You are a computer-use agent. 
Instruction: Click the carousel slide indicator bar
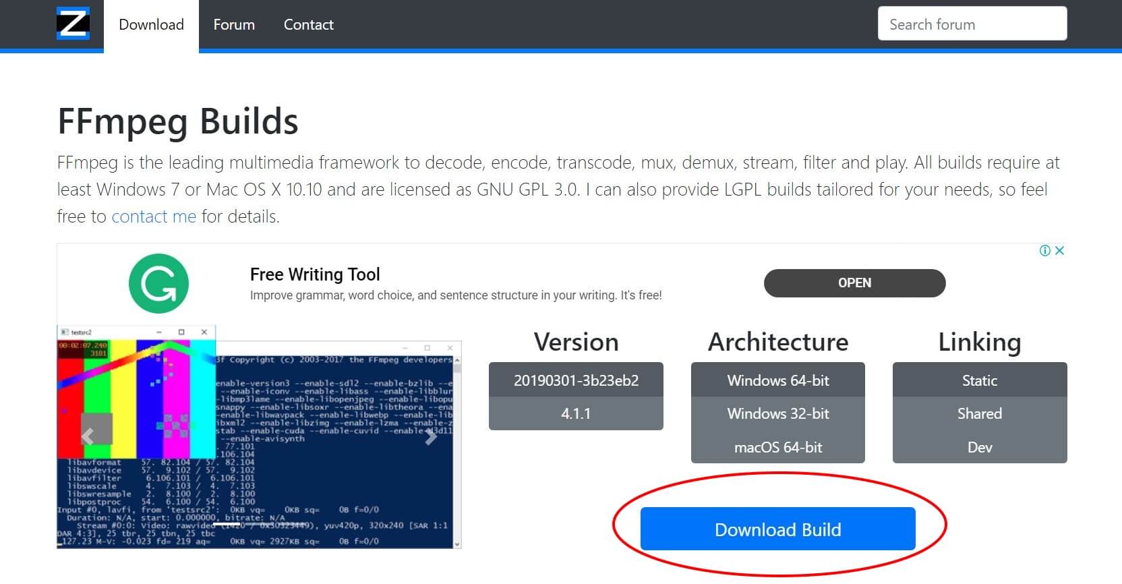click(x=227, y=524)
